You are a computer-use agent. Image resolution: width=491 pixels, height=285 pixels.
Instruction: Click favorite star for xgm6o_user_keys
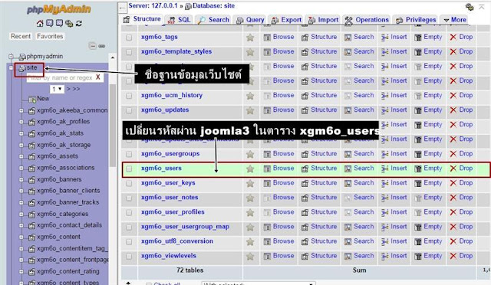click(x=250, y=184)
